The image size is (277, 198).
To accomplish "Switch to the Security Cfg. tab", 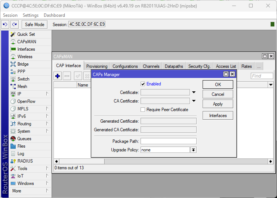I will click(200, 66).
